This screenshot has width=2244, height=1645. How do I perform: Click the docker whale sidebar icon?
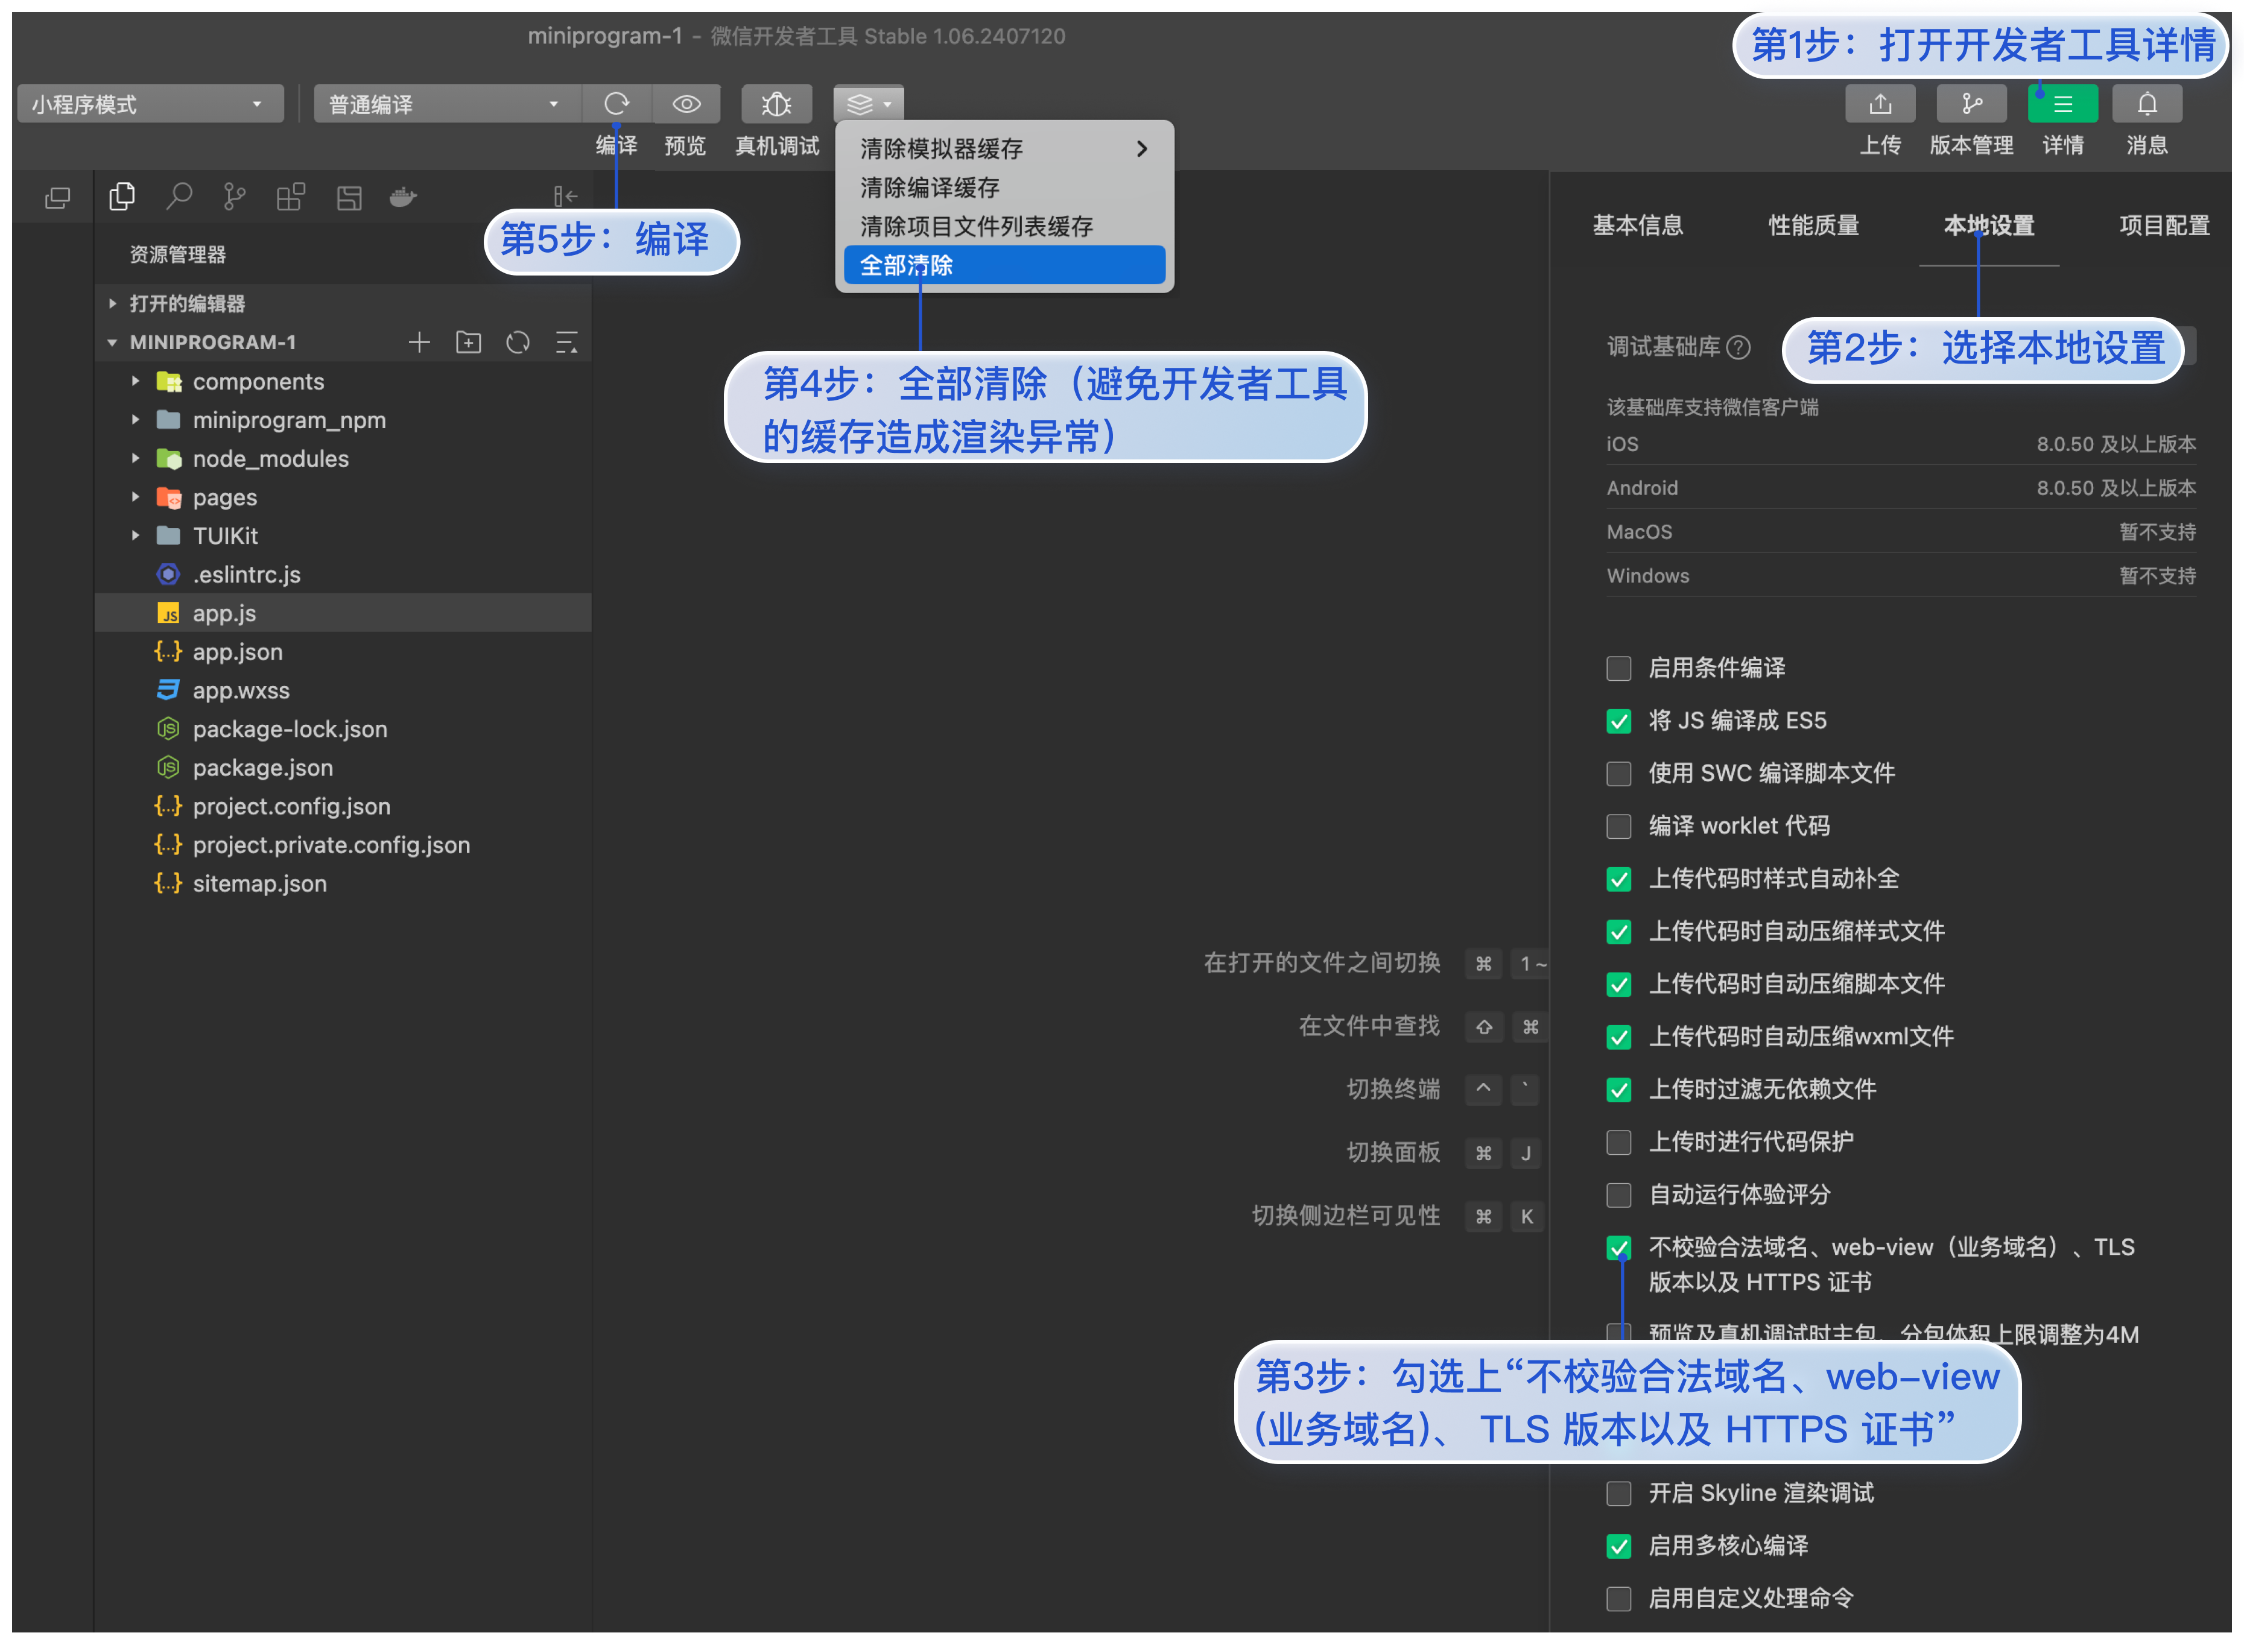tap(402, 197)
